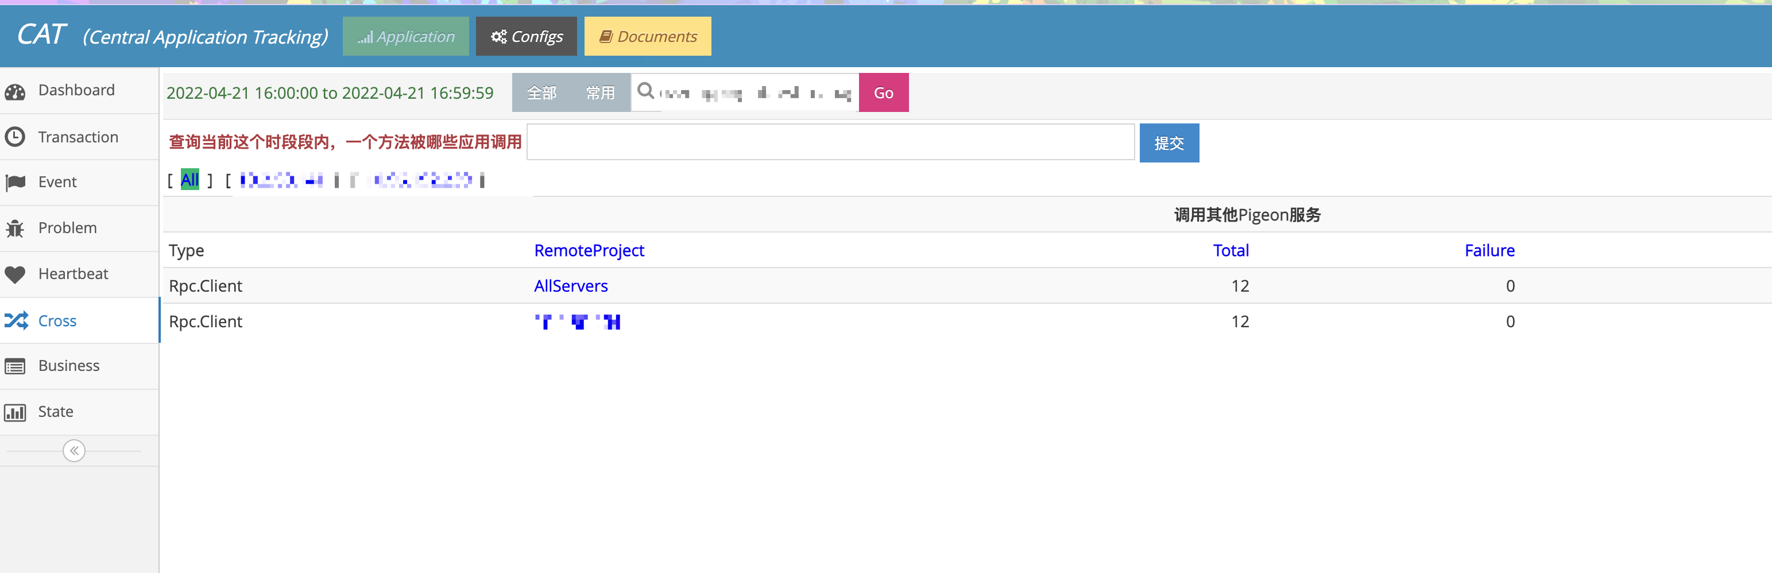Open the AllServers link
This screenshot has height=573, width=1772.
point(571,286)
